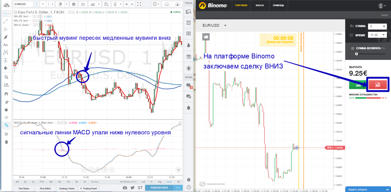
Task: Open the Pine Editor tab
Action: 45,188
